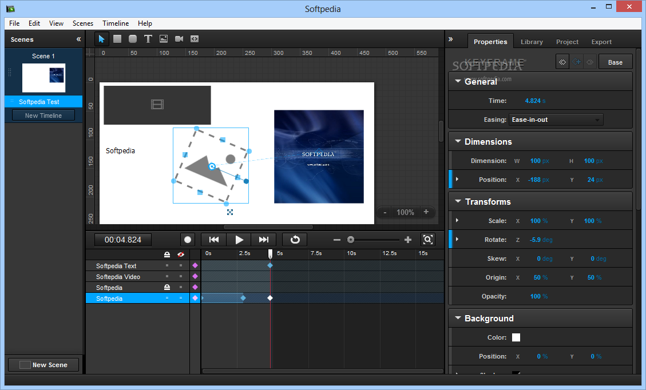The height and width of the screenshot is (390, 646).
Task: Click the visibility eye column header icon
Action: coord(180,254)
